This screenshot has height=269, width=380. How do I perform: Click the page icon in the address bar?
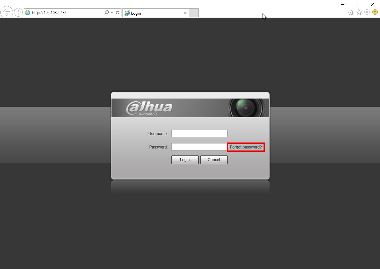(28, 12)
